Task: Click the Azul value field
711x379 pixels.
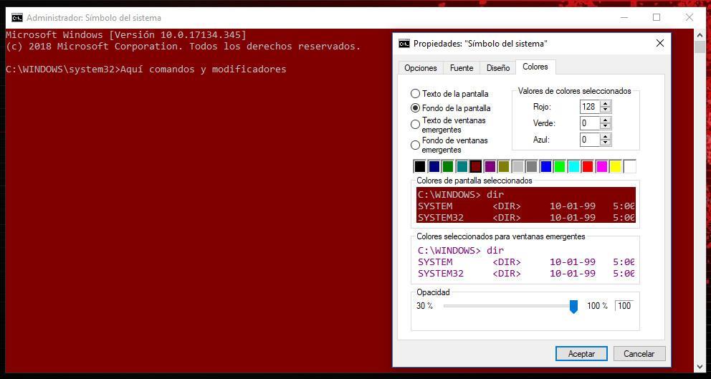Action: pyautogui.click(x=589, y=140)
